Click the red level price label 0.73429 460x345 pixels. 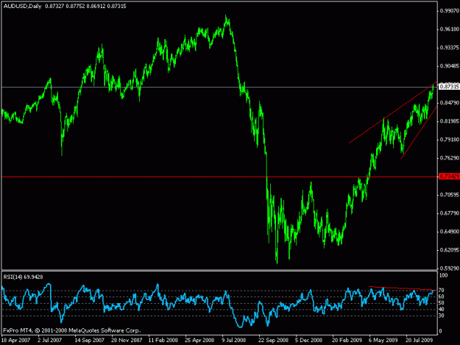point(449,177)
